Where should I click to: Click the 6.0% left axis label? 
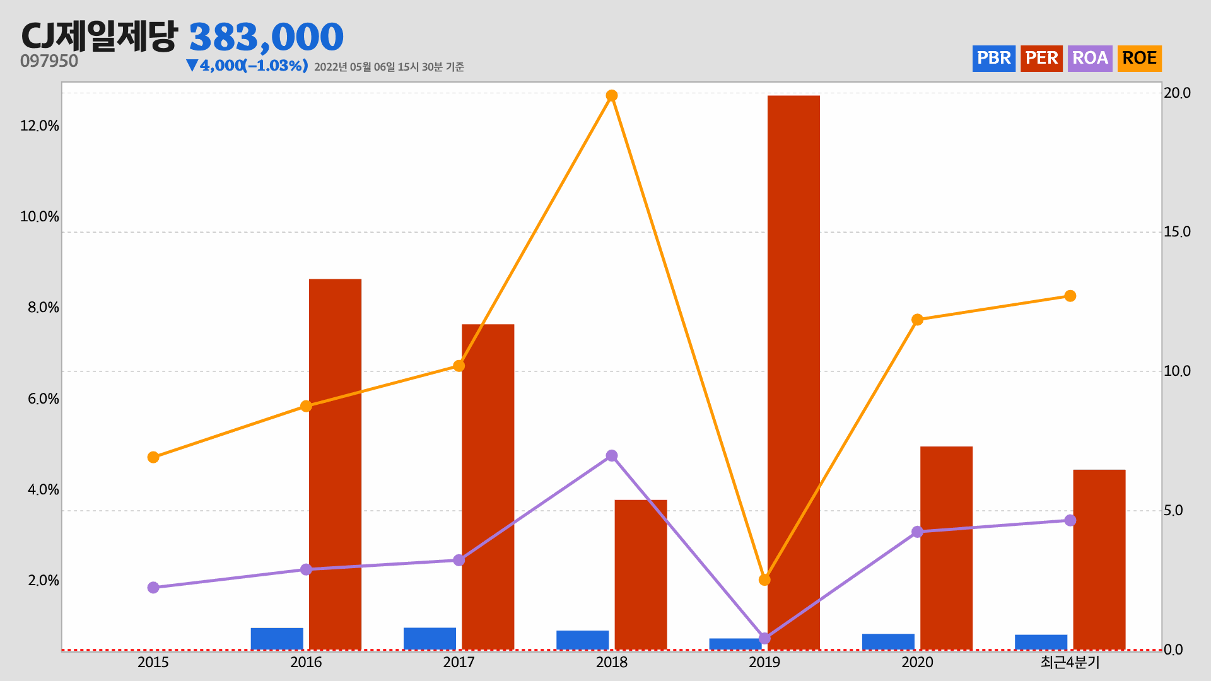[x=44, y=399]
